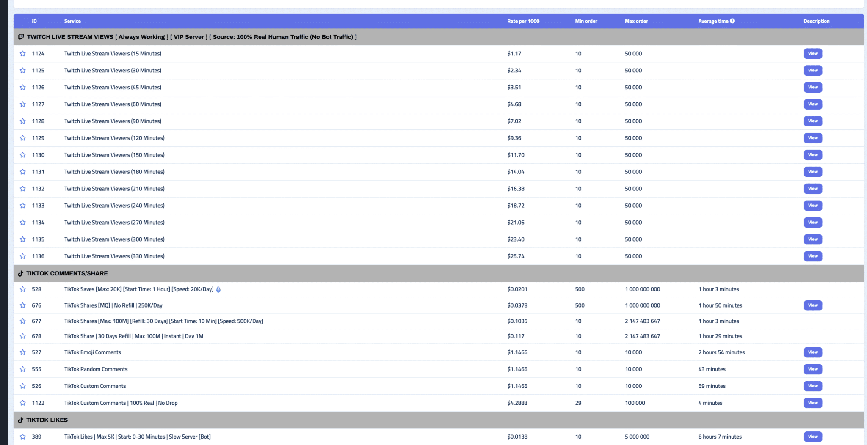Click TikTok logo in Comments/Share header
Image resolution: width=867 pixels, height=445 pixels.
tap(20, 274)
